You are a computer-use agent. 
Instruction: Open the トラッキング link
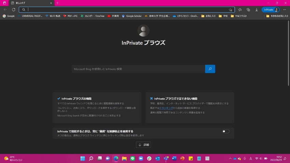[x=166, y=108]
